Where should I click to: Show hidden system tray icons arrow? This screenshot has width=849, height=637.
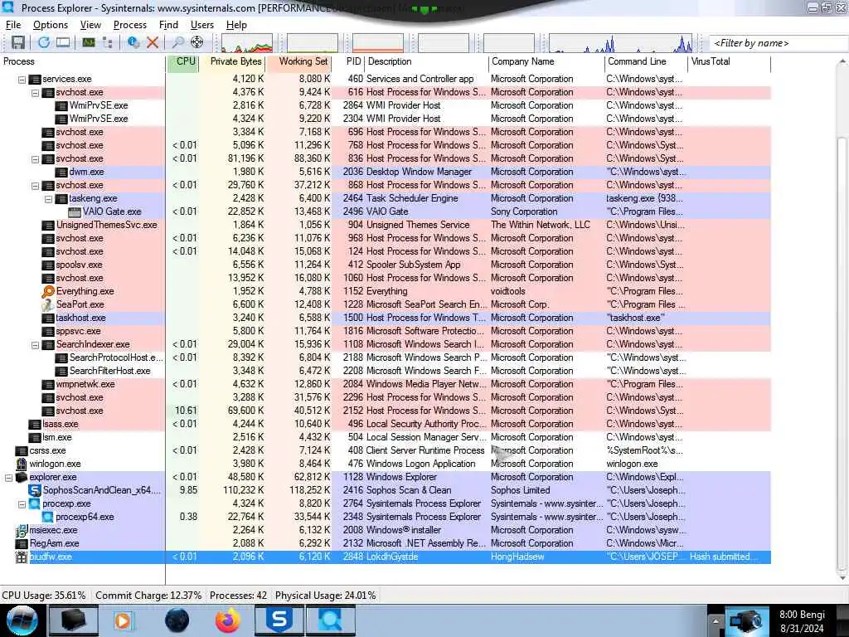tap(716, 620)
